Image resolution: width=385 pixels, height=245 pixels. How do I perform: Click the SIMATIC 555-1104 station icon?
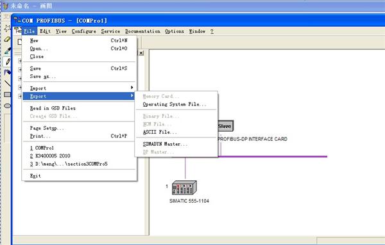pyautogui.click(x=184, y=187)
